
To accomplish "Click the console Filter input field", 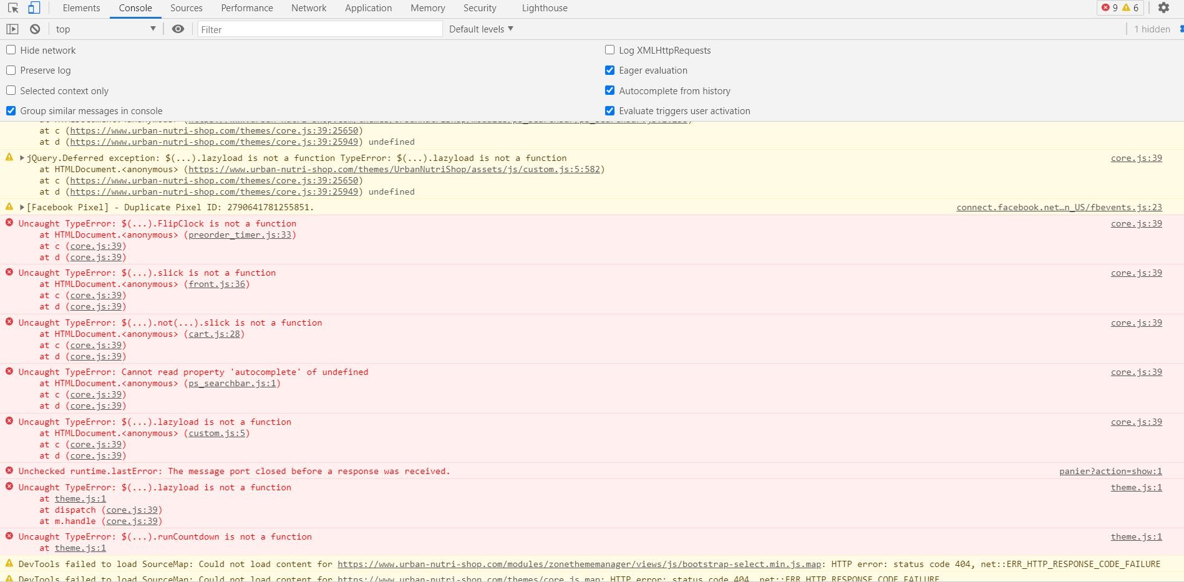I will point(320,29).
